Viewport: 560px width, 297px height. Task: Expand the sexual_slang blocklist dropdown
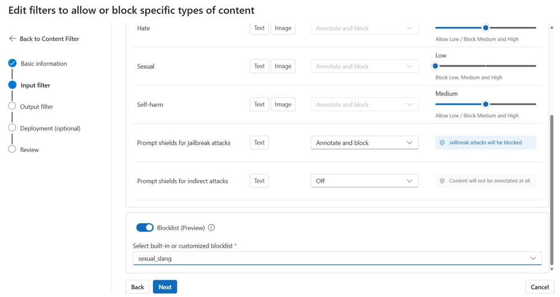(x=337, y=258)
